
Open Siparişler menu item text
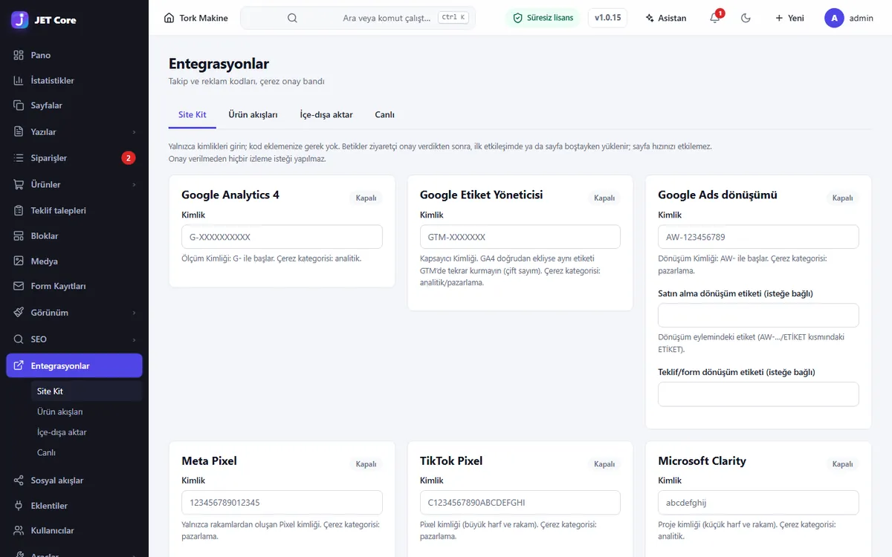click(49, 158)
